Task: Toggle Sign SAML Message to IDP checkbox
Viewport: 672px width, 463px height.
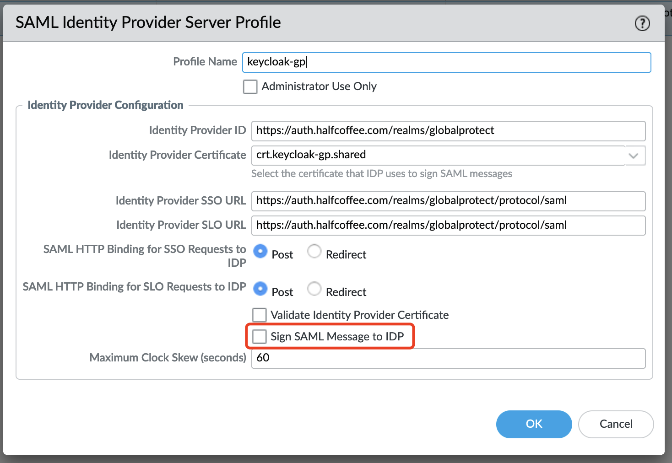Action: [x=260, y=336]
